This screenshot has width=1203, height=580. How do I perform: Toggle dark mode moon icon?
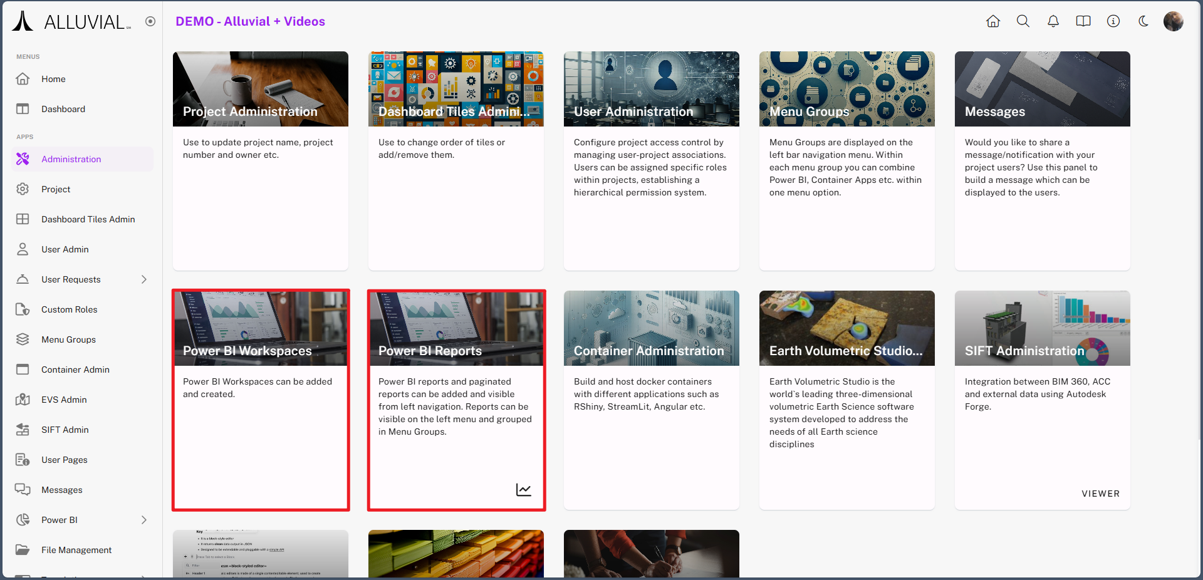pyautogui.click(x=1143, y=21)
